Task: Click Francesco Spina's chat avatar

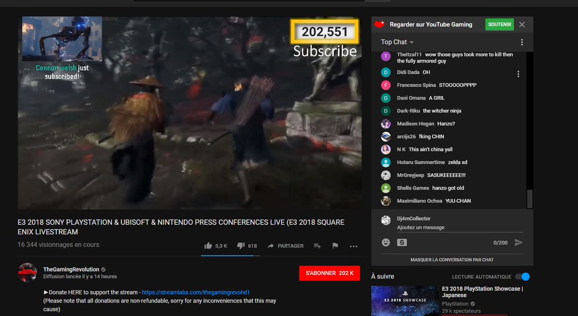Action: click(386, 85)
